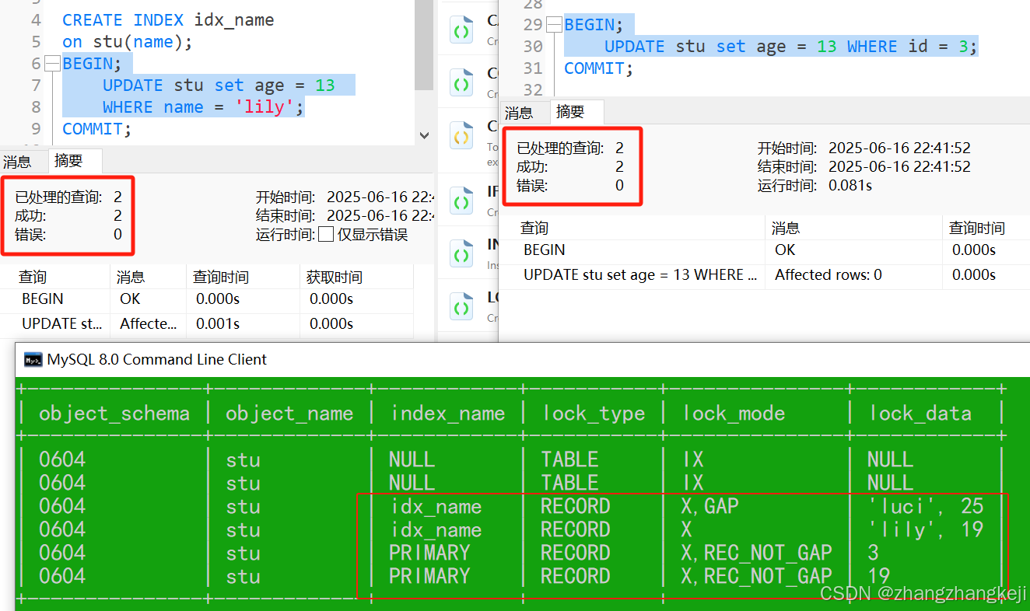The image size is (1030, 611).
Task: Select the UPDATE st... row in left results
Action: [207, 323]
